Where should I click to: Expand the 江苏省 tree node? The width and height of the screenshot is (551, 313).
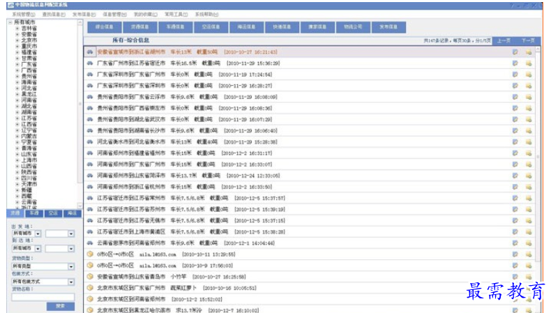coord(17,118)
